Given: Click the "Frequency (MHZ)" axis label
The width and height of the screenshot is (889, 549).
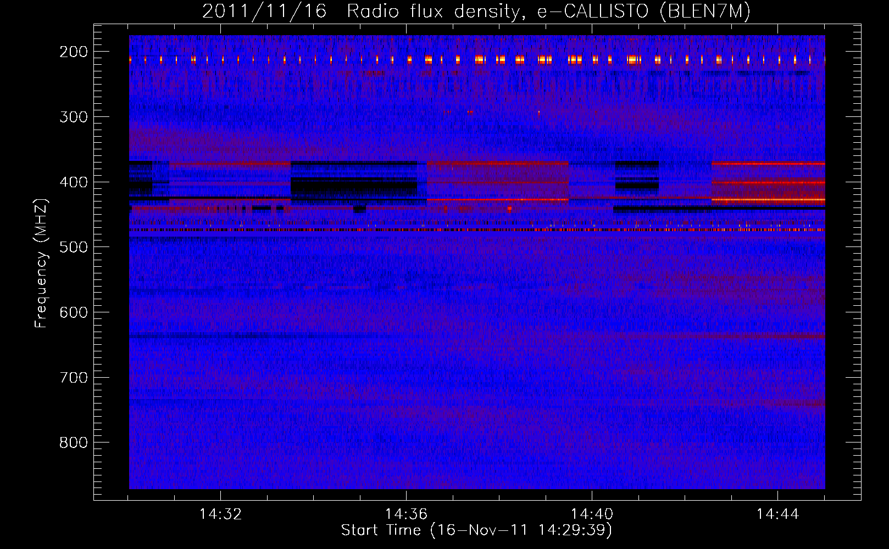Looking at the screenshot, I should [42, 264].
